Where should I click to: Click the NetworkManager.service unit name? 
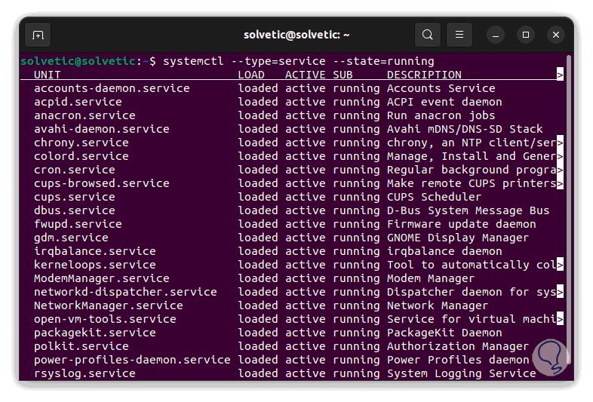point(108,305)
